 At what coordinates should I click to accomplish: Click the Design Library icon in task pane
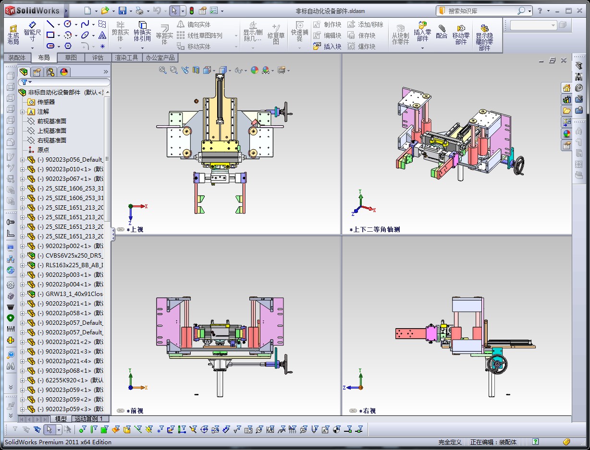coord(566,99)
